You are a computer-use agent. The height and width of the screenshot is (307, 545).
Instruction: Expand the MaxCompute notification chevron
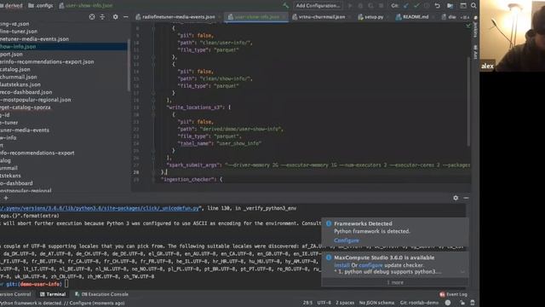[462, 271]
